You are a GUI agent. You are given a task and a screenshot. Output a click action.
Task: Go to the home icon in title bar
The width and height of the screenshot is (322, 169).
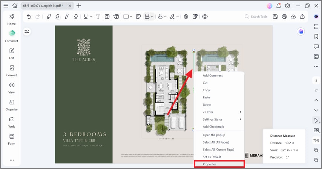[15, 6]
